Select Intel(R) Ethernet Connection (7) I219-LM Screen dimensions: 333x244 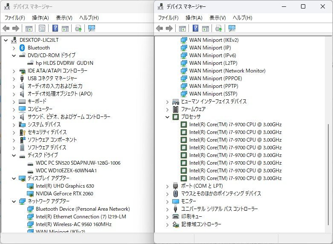(x=81, y=217)
